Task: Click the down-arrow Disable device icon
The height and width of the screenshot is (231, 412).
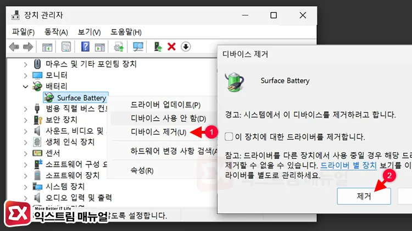Action: point(186,47)
